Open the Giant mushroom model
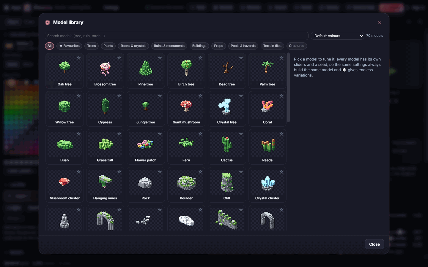Image resolution: width=428 pixels, height=267 pixels. [186, 109]
